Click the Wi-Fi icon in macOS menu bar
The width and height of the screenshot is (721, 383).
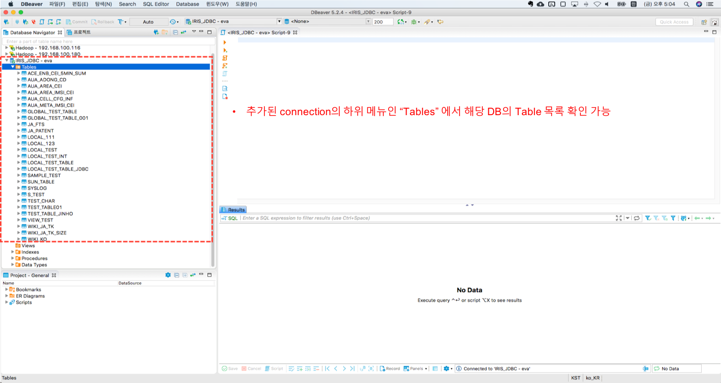597,4
